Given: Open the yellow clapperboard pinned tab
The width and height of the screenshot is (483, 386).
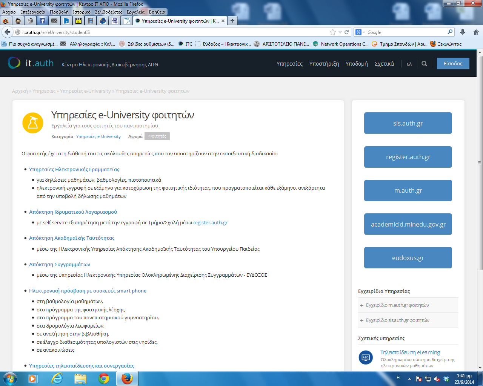Looking at the screenshot, I should point(78,21).
